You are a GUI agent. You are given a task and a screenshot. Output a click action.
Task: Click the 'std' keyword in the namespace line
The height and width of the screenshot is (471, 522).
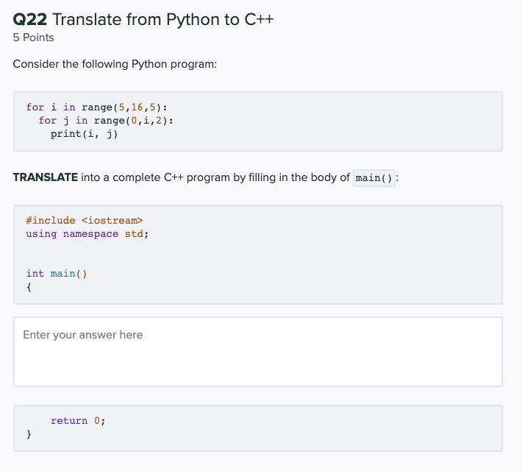[x=134, y=234]
